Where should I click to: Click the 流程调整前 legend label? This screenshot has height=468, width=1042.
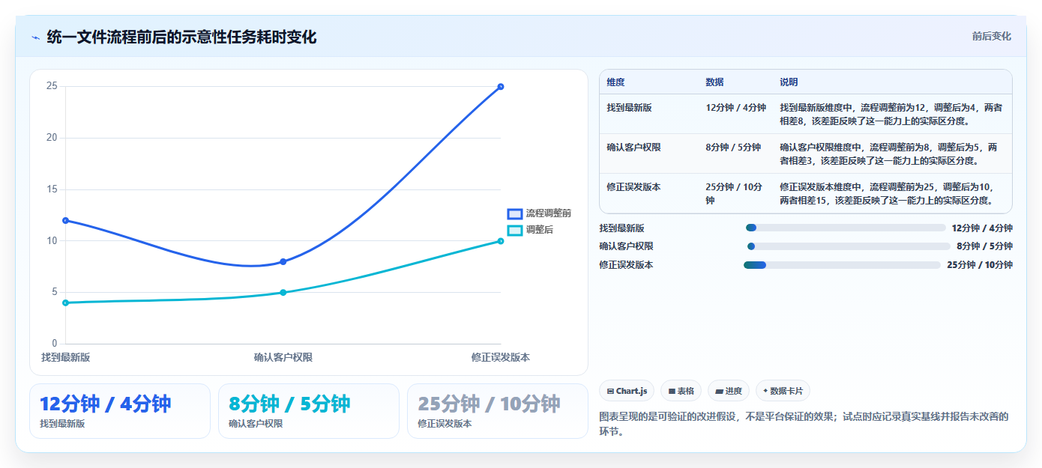click(549, 214)
